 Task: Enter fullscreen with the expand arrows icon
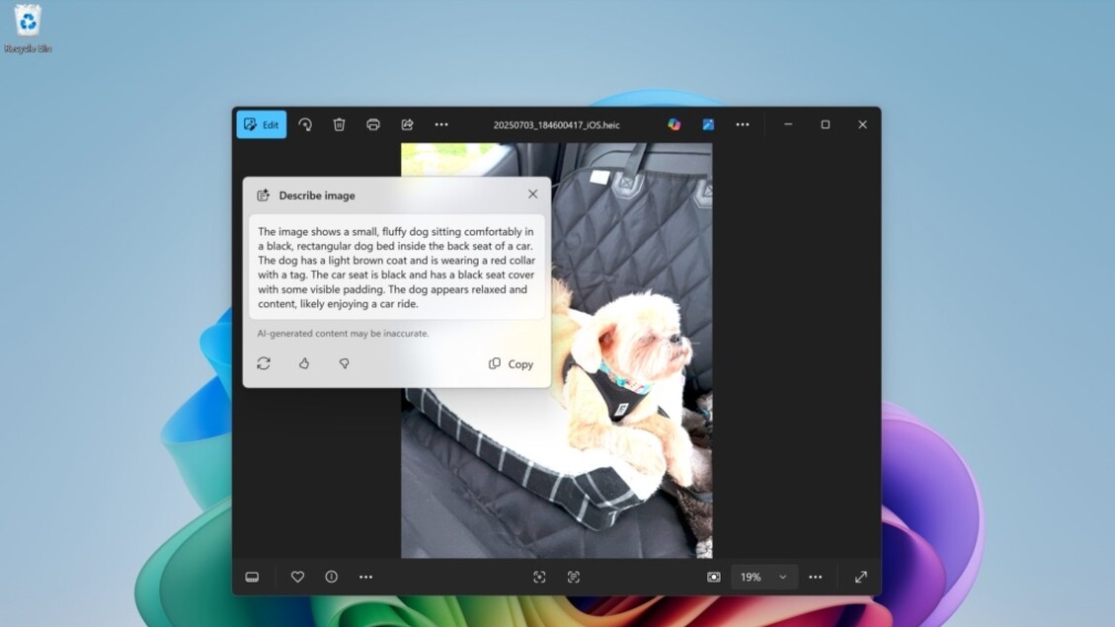point(861,578)
